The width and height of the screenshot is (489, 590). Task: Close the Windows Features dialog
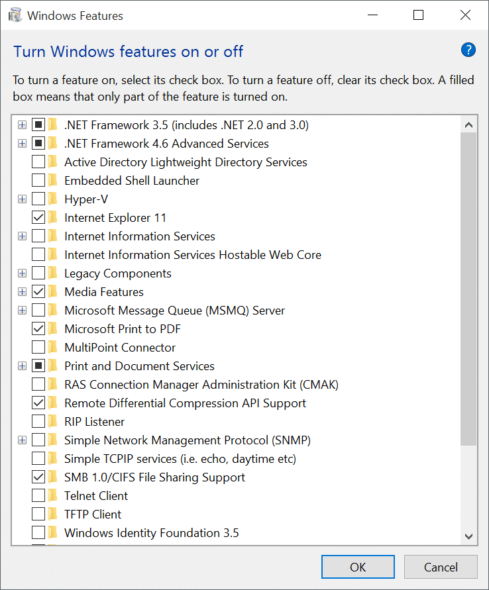point(465,15)
